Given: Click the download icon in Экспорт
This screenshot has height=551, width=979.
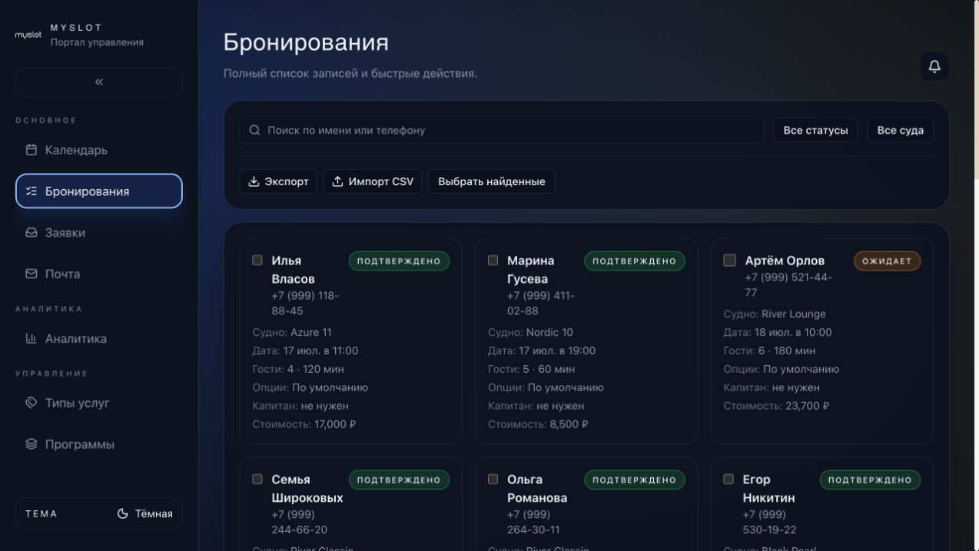Looking at the screenshot, I should point(254,181).
